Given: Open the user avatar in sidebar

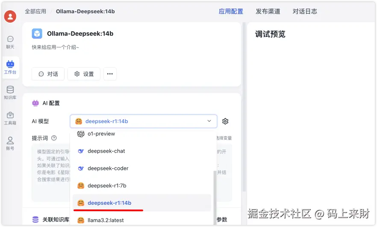Looking at the screenshot, I should [10, 16].
